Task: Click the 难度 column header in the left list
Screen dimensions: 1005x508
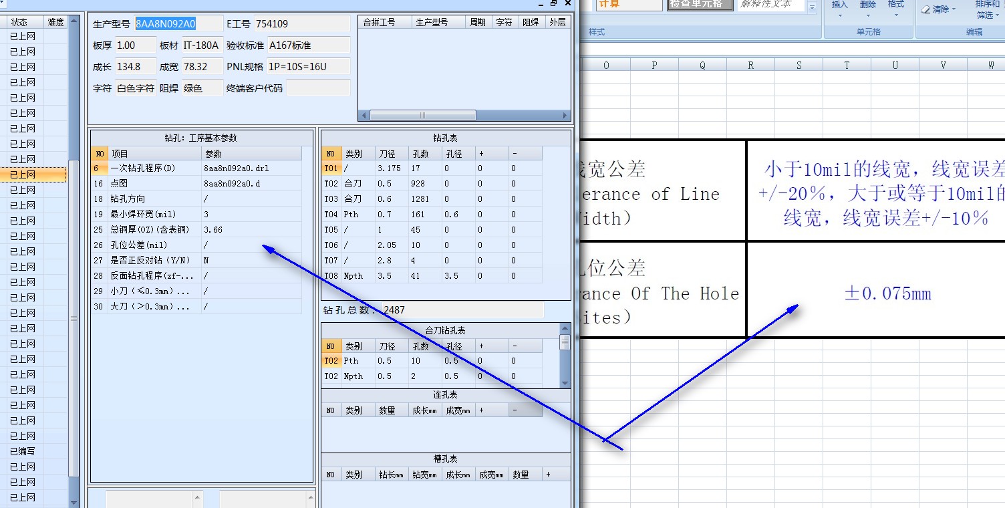Action: [56, 22]
